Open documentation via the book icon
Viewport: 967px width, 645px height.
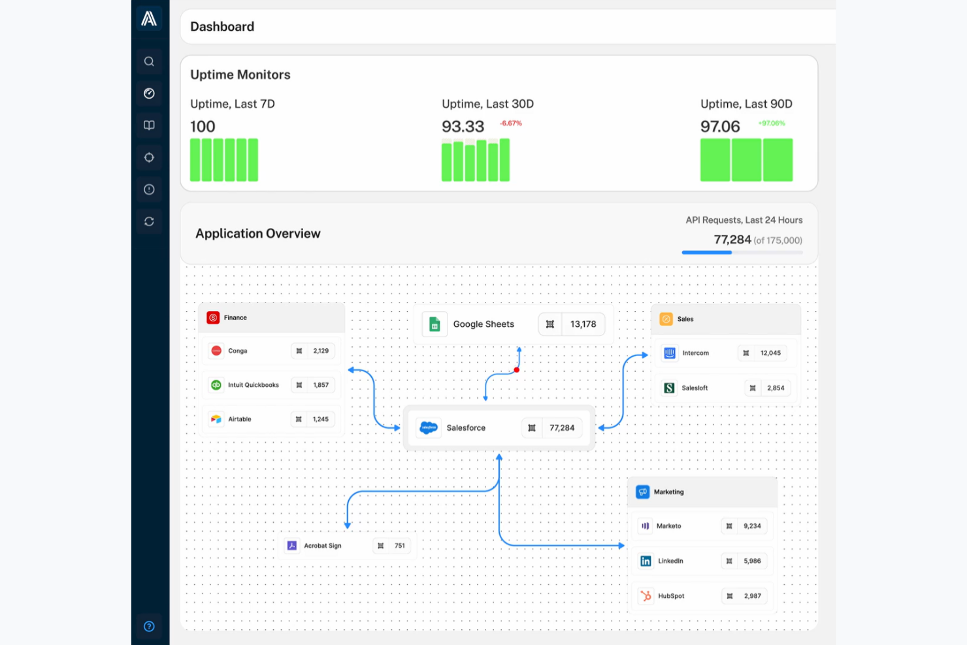pyautogui.click(x=149, y=125)
